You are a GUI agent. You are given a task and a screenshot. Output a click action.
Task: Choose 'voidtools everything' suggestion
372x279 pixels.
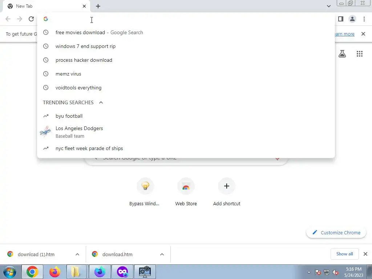pos(186,88)
